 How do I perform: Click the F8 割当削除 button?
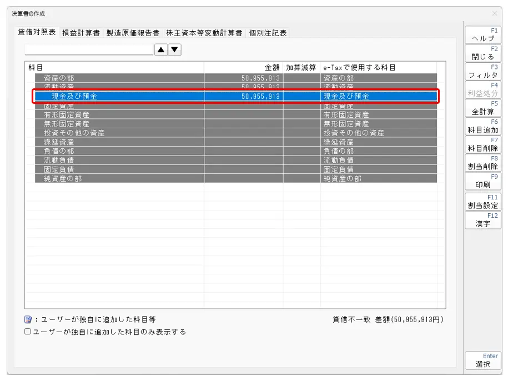pyautogui.click(x=482, y=163)
